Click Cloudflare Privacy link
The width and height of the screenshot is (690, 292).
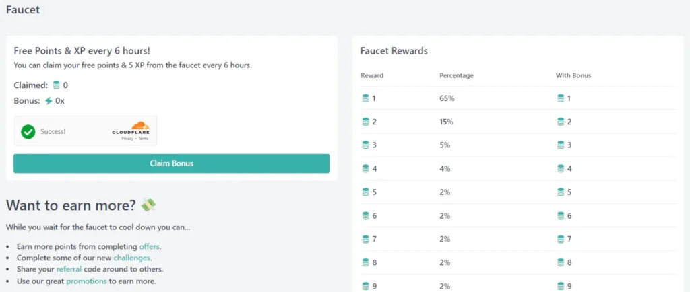127,138
